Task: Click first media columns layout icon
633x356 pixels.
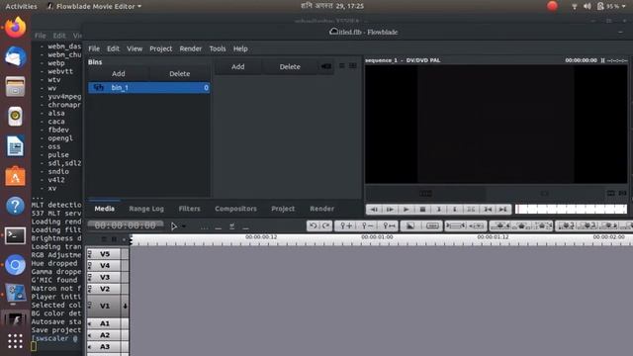Action: [342, 65]
